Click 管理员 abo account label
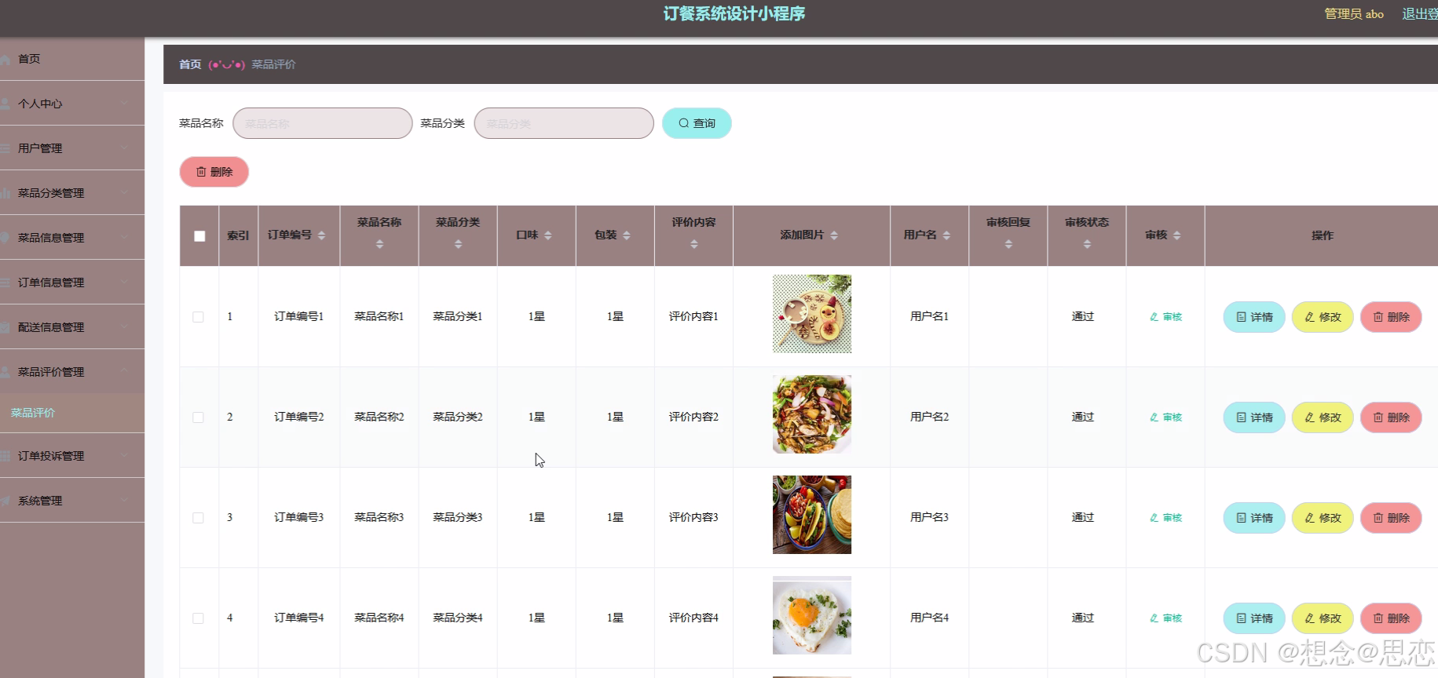1438x678 pixels. pyautogui.click(x=1354, y=14)
